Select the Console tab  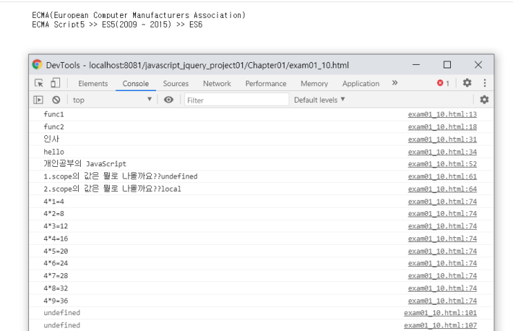[135, 83]
